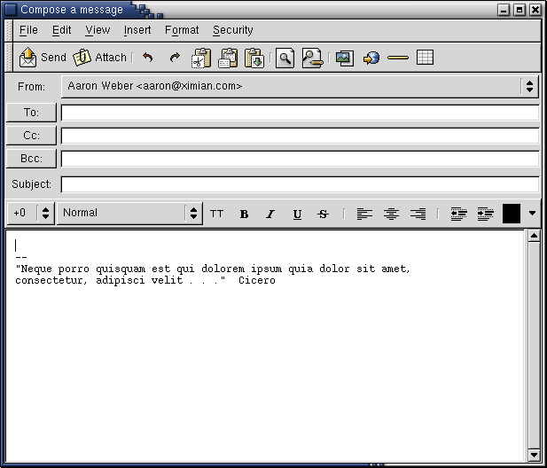
Task: Click the Bcc: button
Action: 31,159
